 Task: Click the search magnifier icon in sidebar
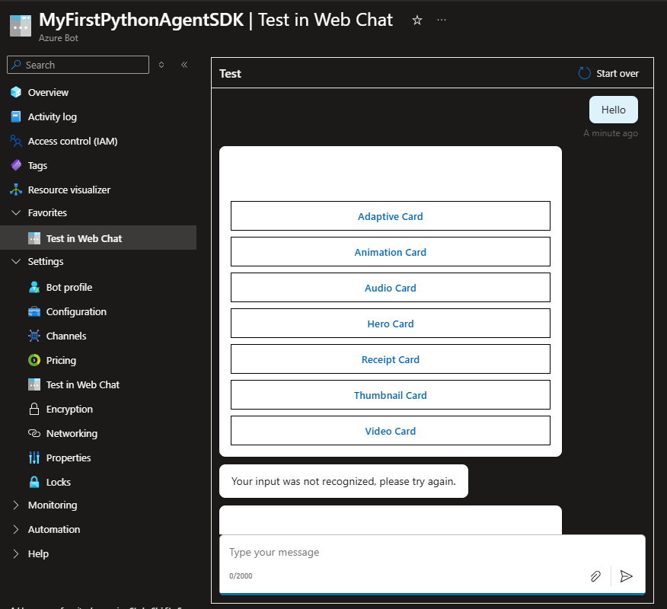click(x=16, y=65)
